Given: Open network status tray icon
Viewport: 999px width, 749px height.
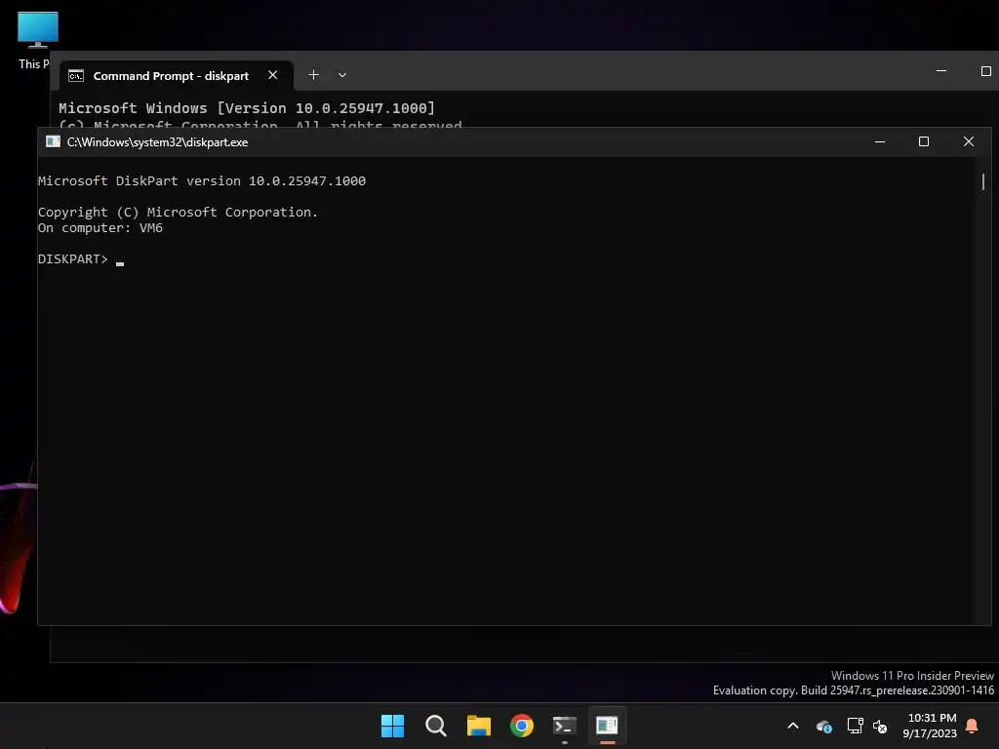Looking at the screenshot, I should tap(855, 726).
